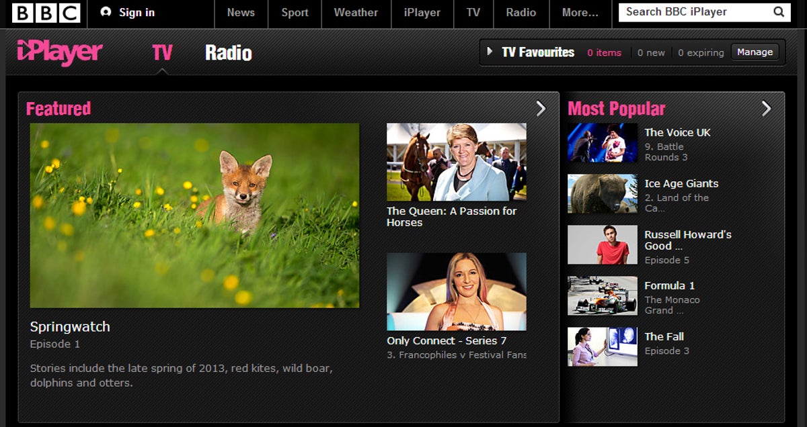
Task: Open the Springwatch title link
Action: click(70, 327)
